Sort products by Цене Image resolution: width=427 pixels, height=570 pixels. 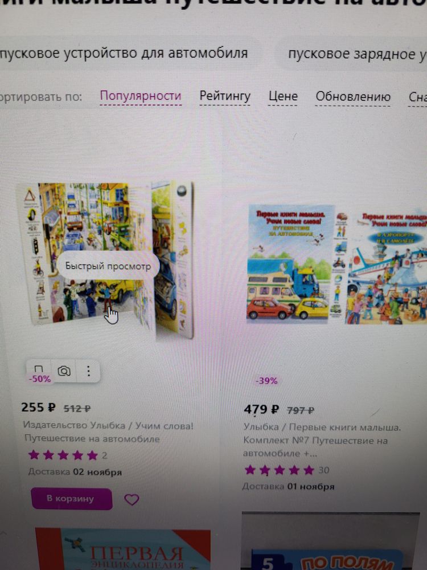283,96
